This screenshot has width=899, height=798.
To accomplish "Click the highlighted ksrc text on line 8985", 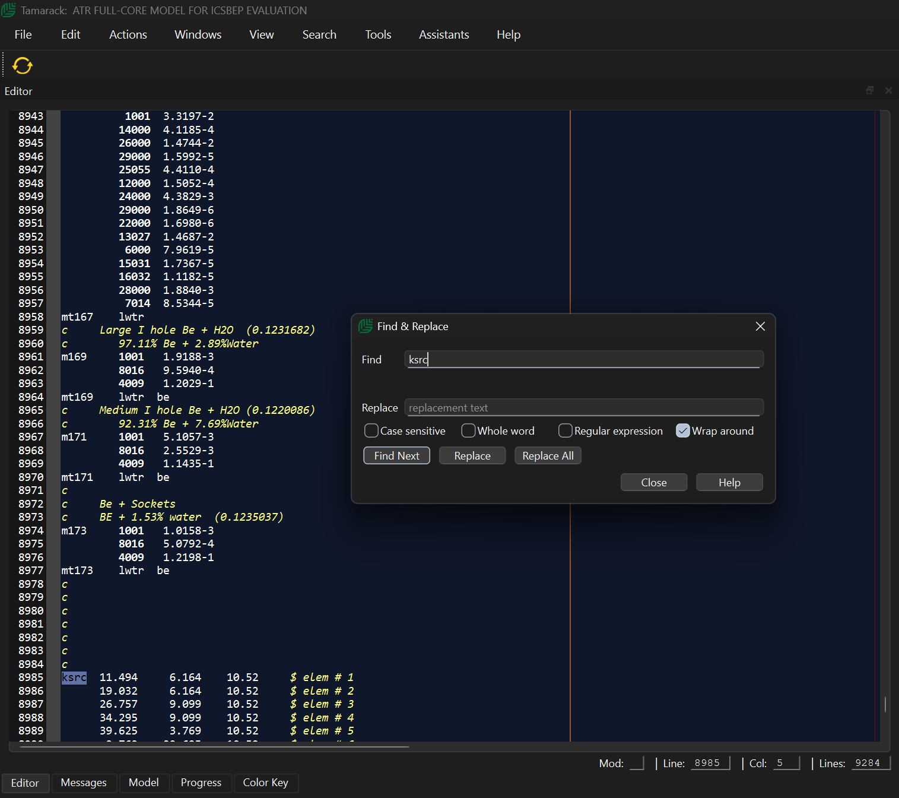I will [x=74, y=677].
